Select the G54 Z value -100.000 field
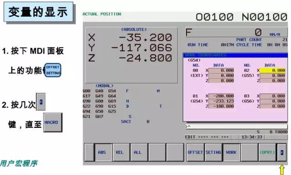The height and width of the screenshot is (175, 291). [x=221, y=107]
